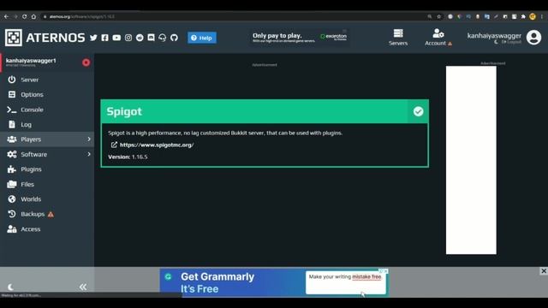Click the Spigot selected checkmark icon
The height and width of the screenshot is (308, 548).
click(418, 111)
